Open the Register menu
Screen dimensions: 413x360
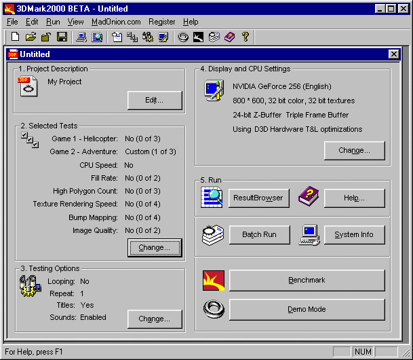pos(161,22)
